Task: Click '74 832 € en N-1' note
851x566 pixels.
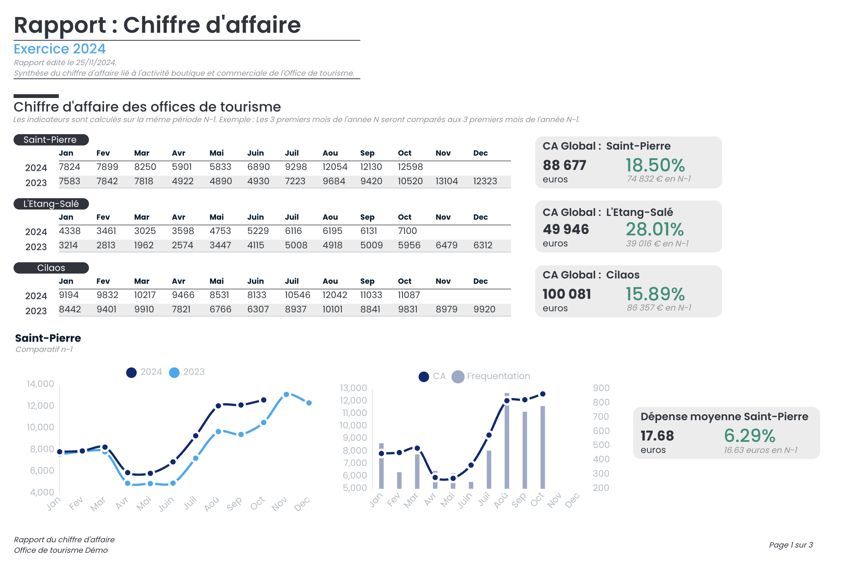Action: click(659, 179)
